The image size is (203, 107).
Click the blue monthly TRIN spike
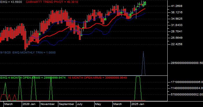[x=143, y=63]
